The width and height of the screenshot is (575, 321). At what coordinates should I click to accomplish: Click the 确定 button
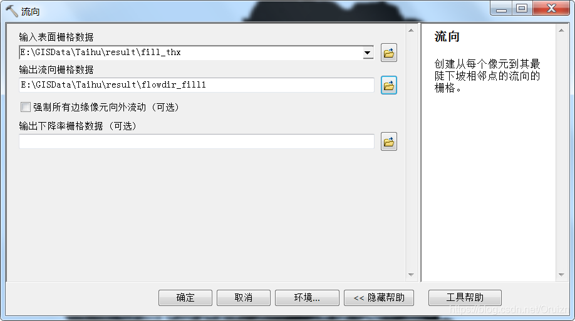click(x=185, y=298)
